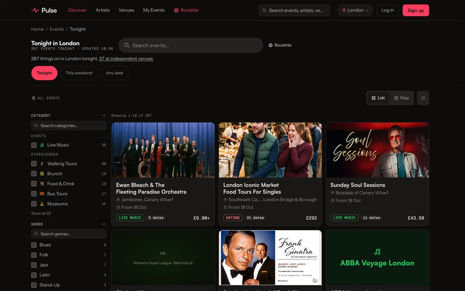Tick the Food & Drink checkbox
This screenshot has height=291, width=465.
click(34, 184)
